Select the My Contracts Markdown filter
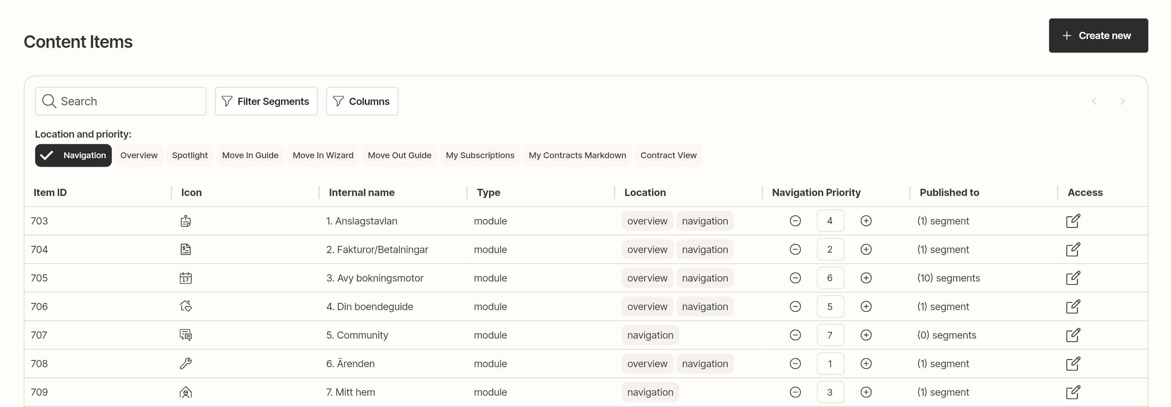 coord(577,156)
